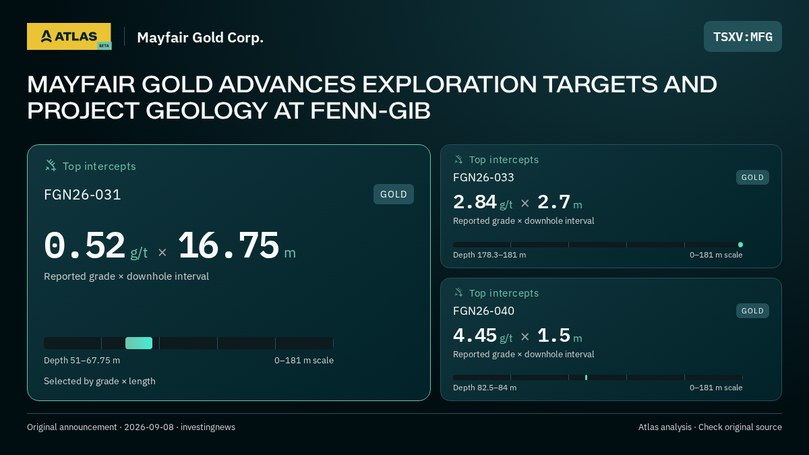Click the Selected by grade × length note
This screenshot has width=809, height=455.
(100, 382)
